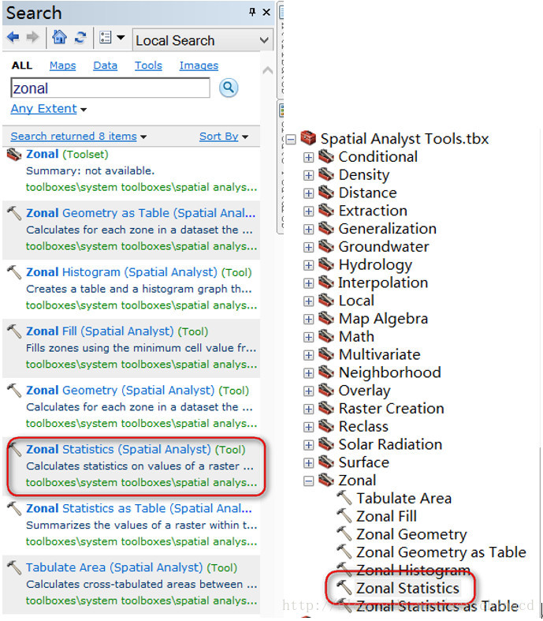Screen dimensions: 543x621
Task: Switch to the Data filter
Action: (105, 65)
